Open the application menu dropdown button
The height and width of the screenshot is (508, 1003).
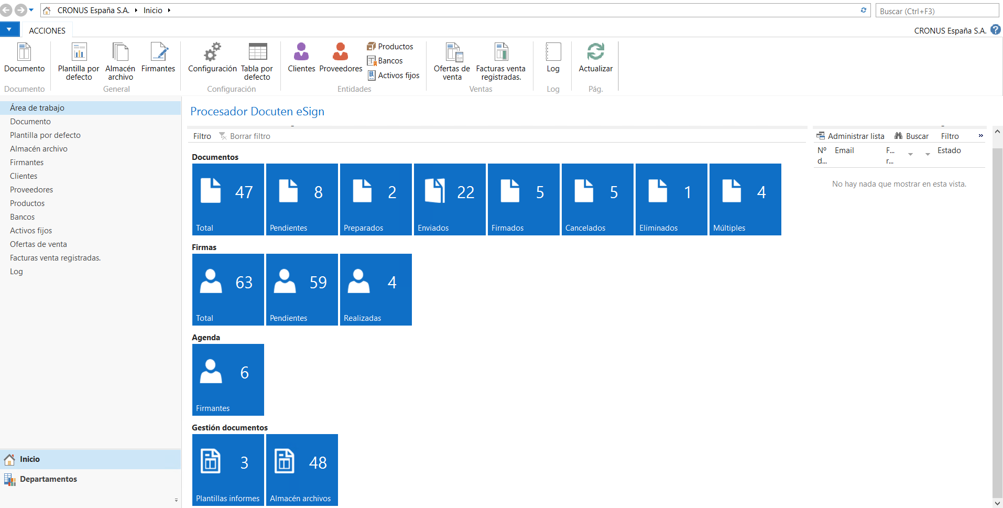[x=9, y=29]
